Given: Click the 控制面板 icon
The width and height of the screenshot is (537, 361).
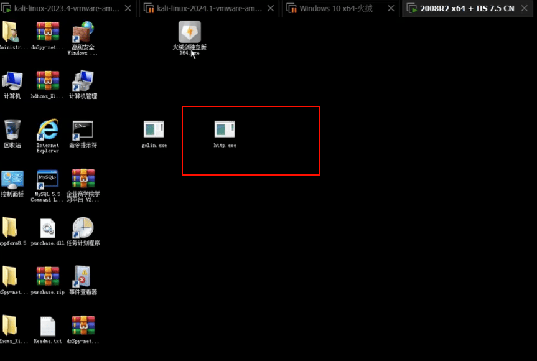Looking at the screenshot, I should pyautogui.click(x=12, y=179).
